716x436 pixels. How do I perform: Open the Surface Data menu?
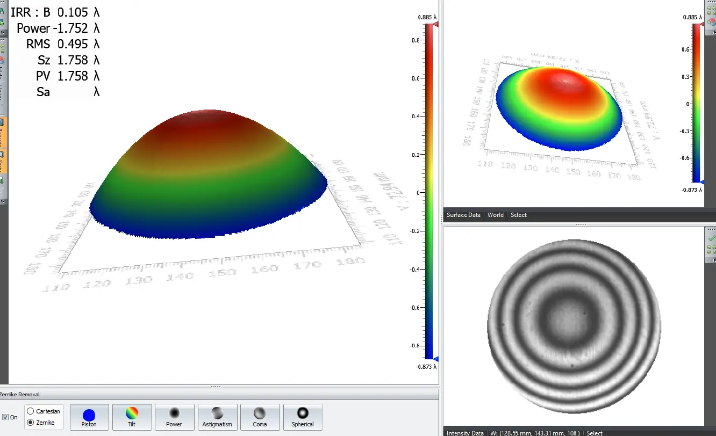pos(463,215)
